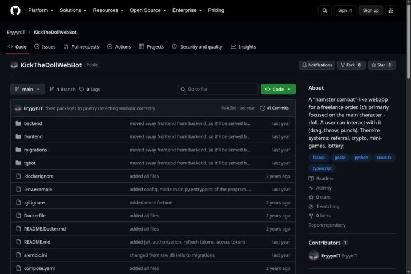Click the migrations folder icon
411x274 pixels.
click(18, 150)
